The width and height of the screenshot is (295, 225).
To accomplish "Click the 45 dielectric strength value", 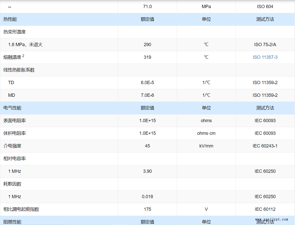I will coord(147,146).
